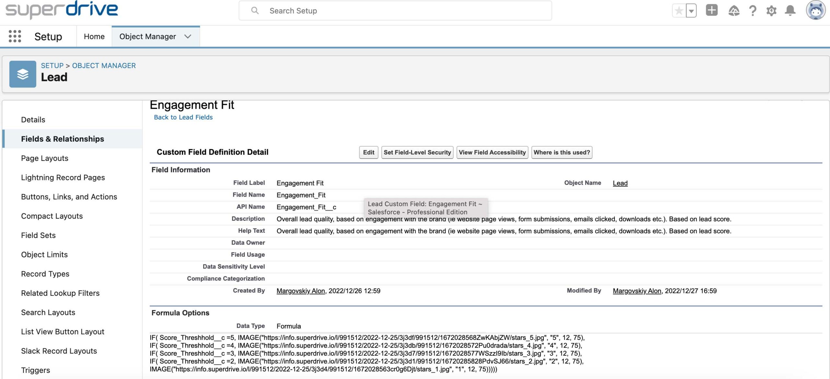The image size is (830, 379).
Task: Open Margovskiy Alon link in Created By
Action: click(x=301, y=291)
